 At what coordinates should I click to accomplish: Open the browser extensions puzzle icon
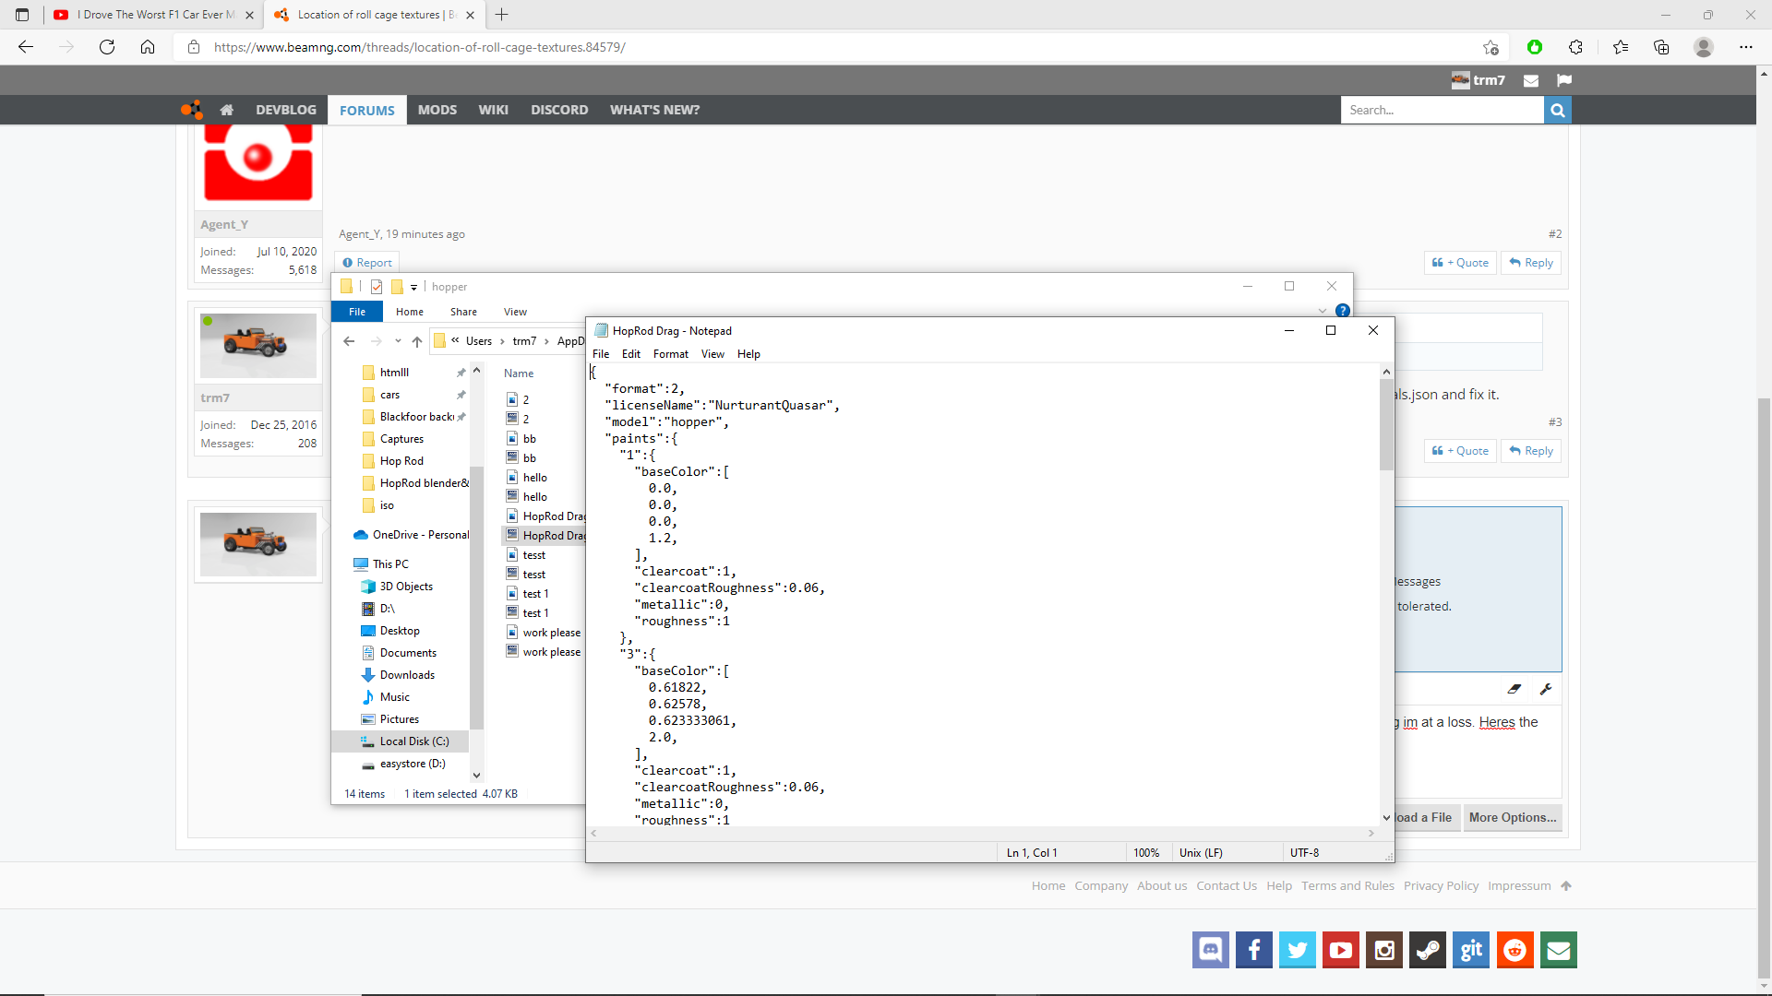click(1575, 47)
